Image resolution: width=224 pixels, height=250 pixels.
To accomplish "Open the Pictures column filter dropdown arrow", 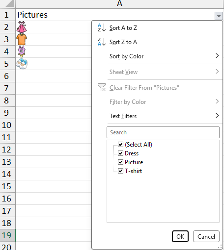I will (x=219, y=16).
